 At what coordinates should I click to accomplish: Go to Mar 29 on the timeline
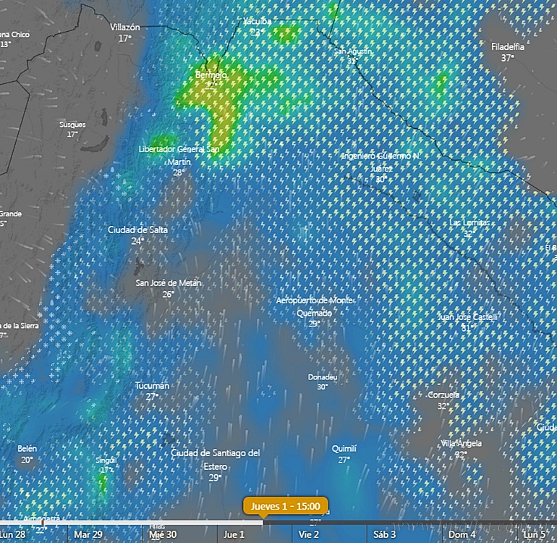coord(88,534)
